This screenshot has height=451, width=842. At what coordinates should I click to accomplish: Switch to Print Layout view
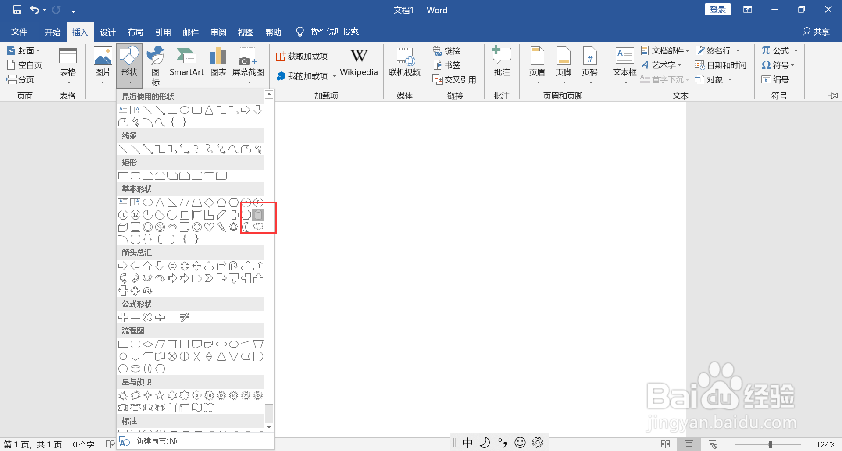click(689, 444)
